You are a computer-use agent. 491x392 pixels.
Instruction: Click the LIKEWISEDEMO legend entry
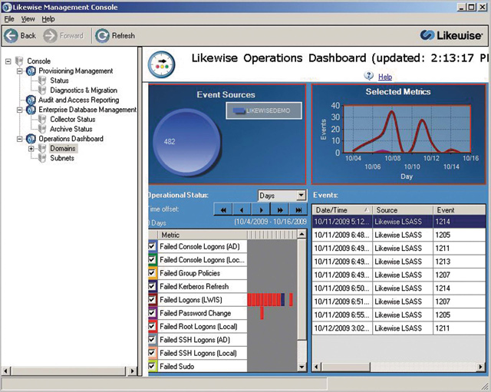264,110
